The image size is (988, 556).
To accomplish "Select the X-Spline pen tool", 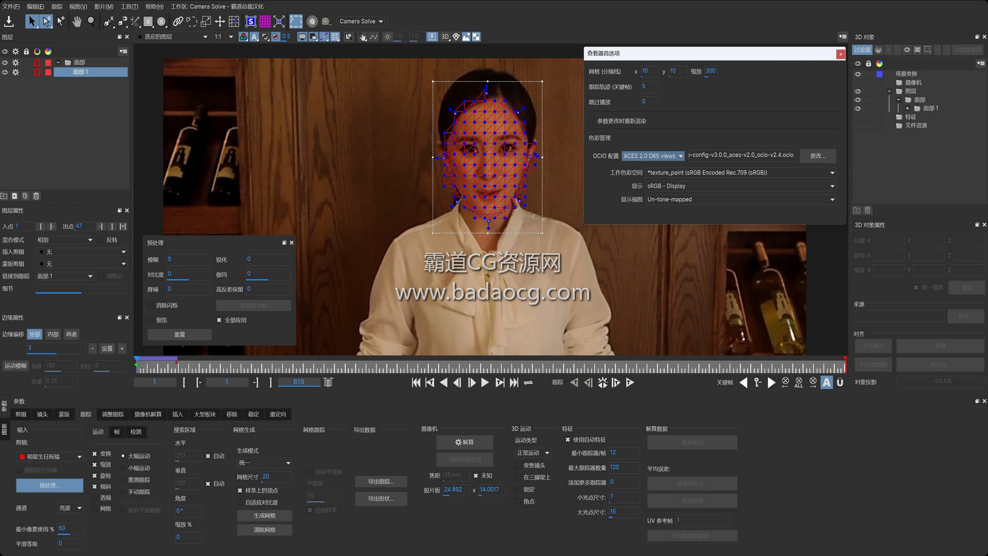I will [x=109, y=22].
